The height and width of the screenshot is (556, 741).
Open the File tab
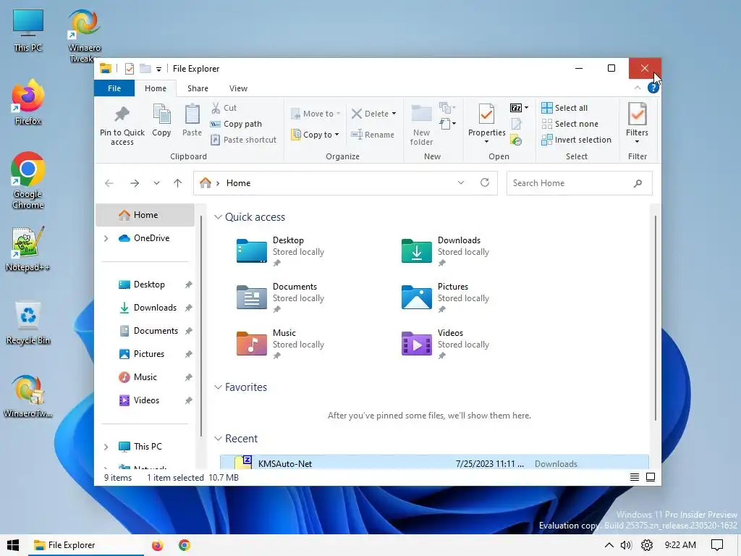click(114, 88)
